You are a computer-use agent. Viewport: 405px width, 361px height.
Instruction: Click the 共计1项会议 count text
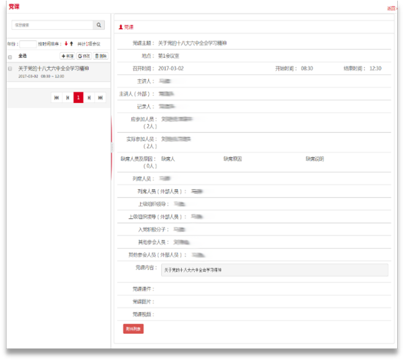pos(89,44)
